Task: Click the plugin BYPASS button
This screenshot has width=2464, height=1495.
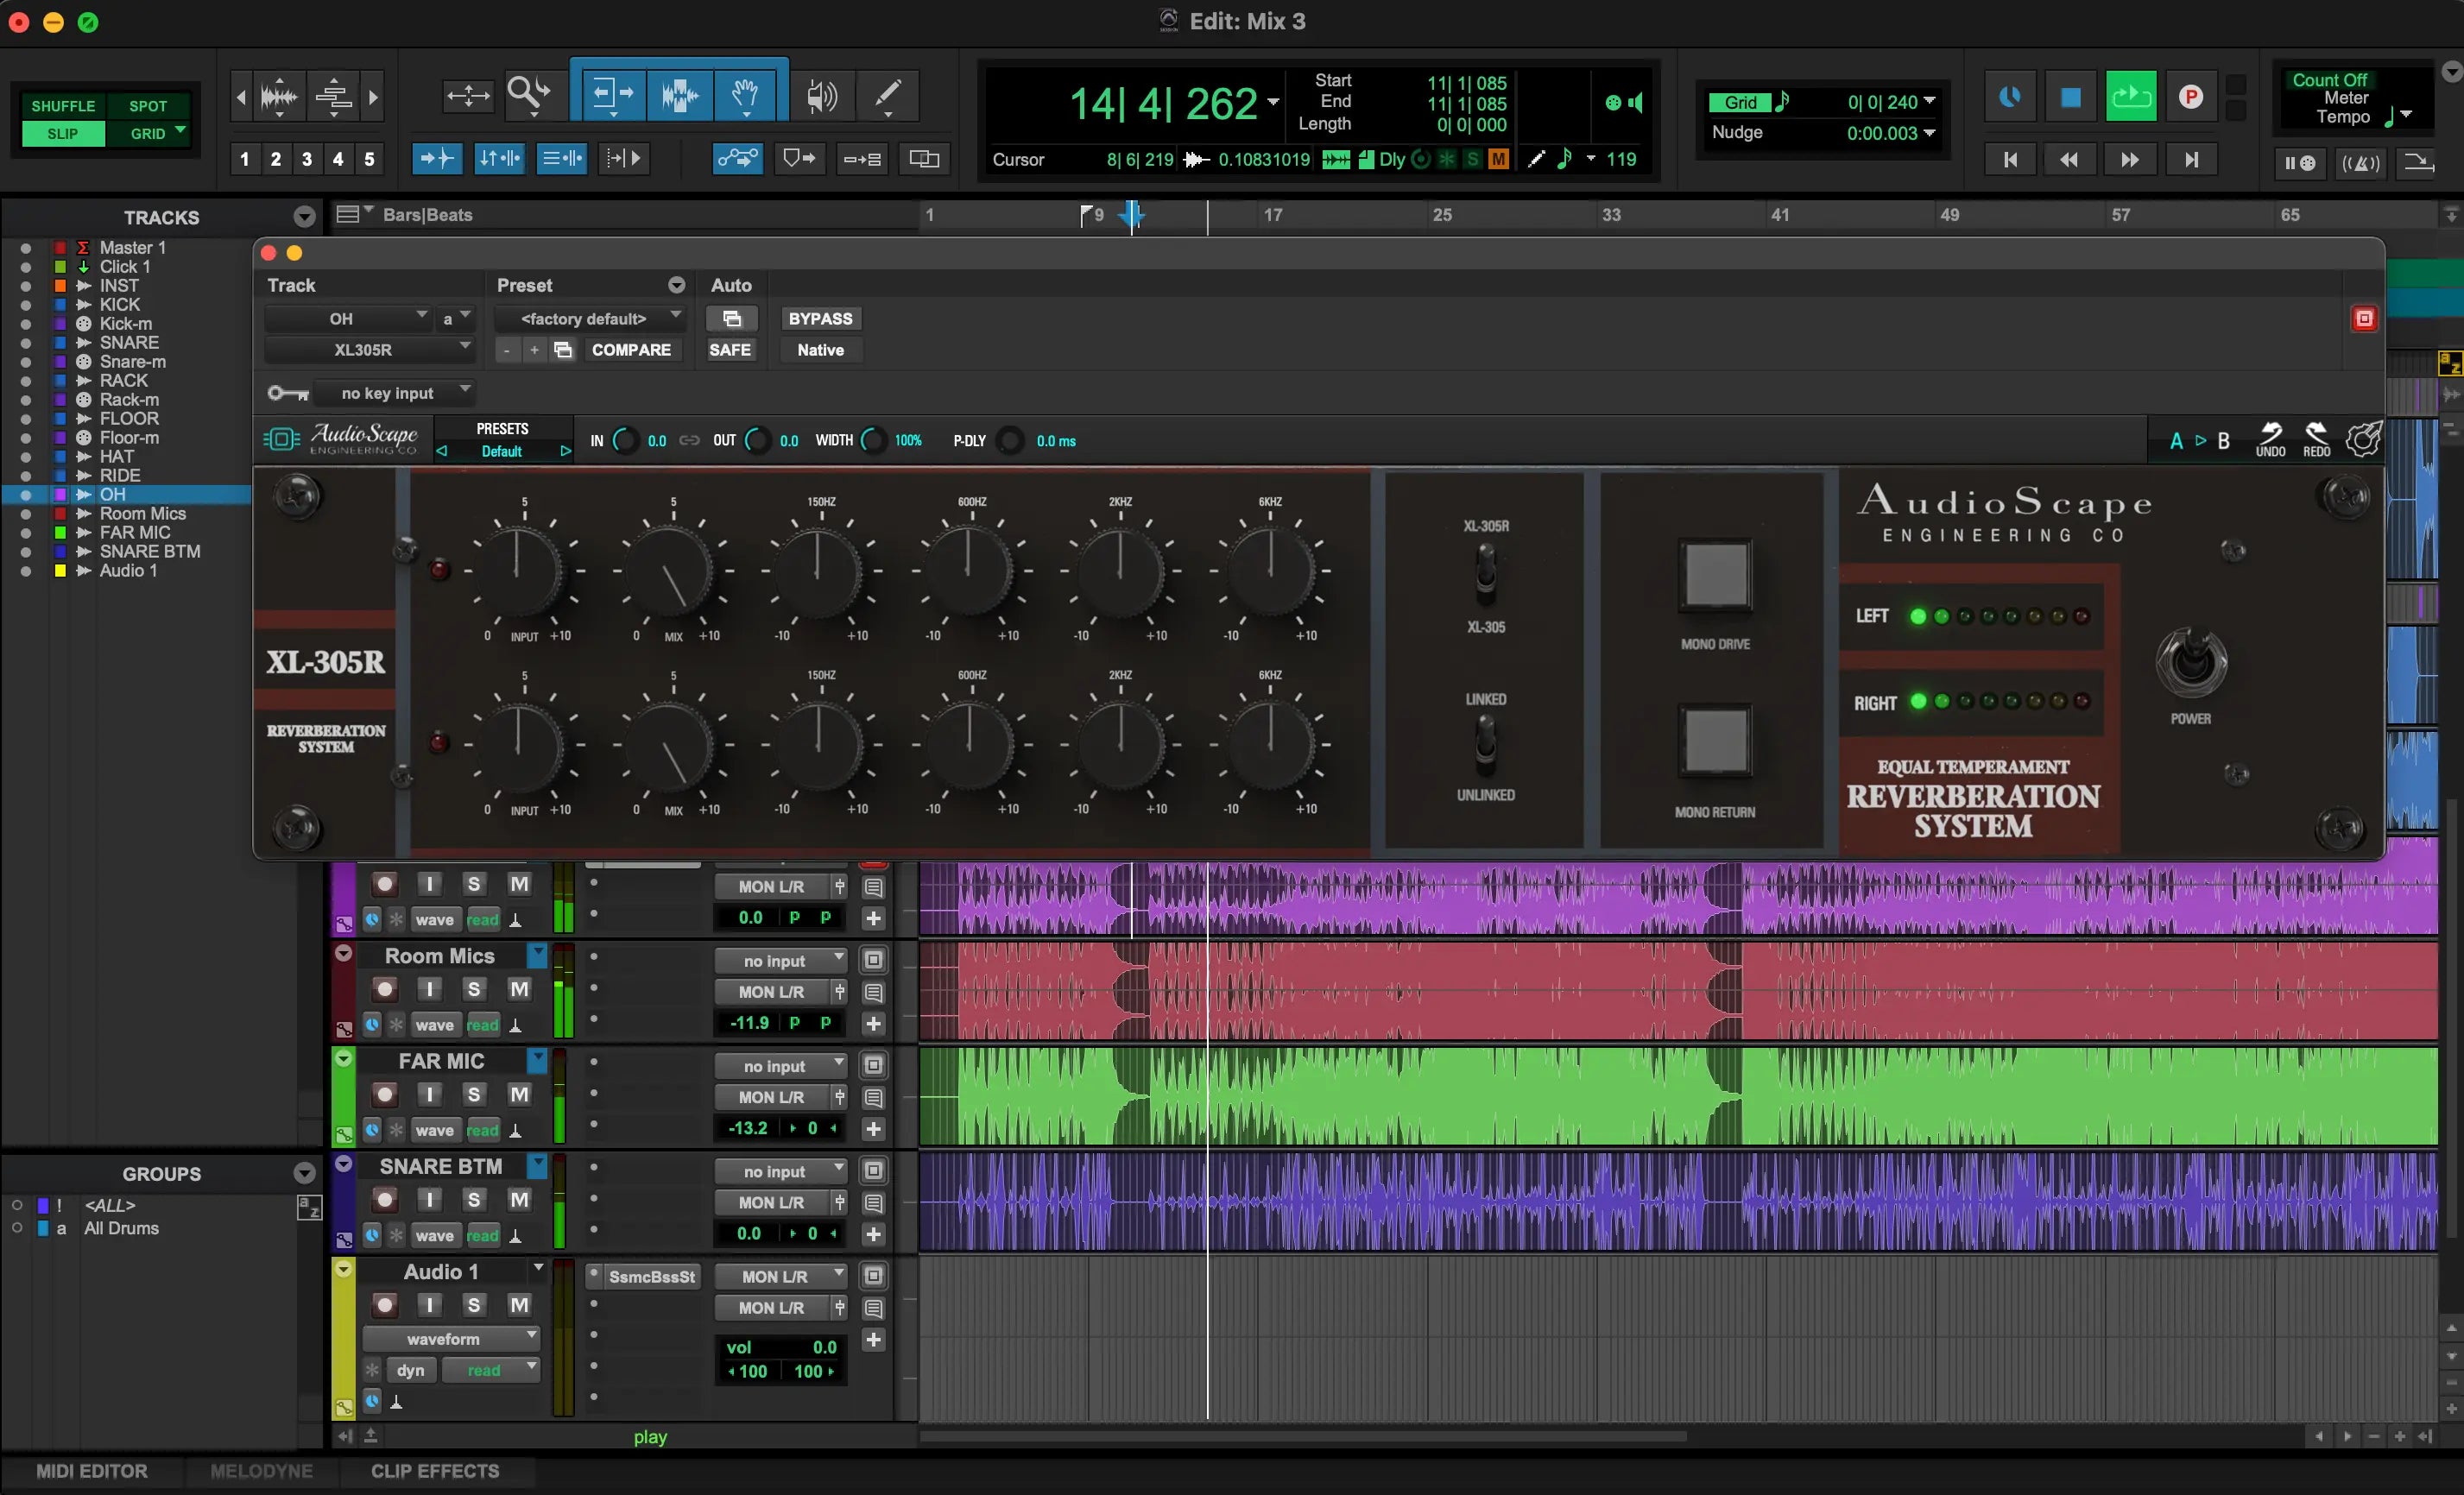Action: point(820,318)
